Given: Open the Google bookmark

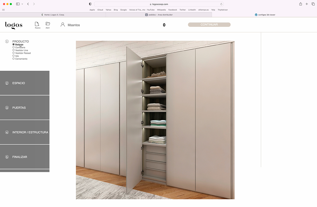Looking at the screenshot, I should 123,10.
